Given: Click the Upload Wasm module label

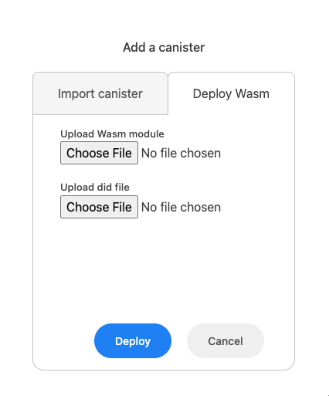Looking at the screenshot, I should coord(112,134).
